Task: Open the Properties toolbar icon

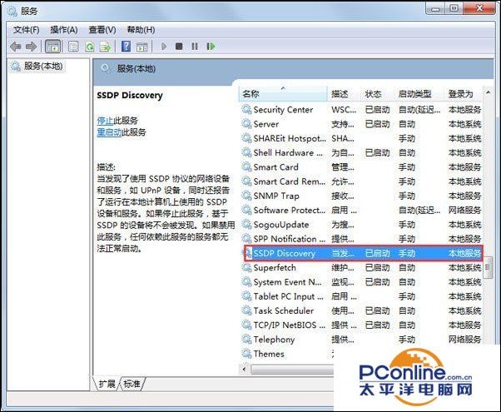Action: click(x=73, y=47)
